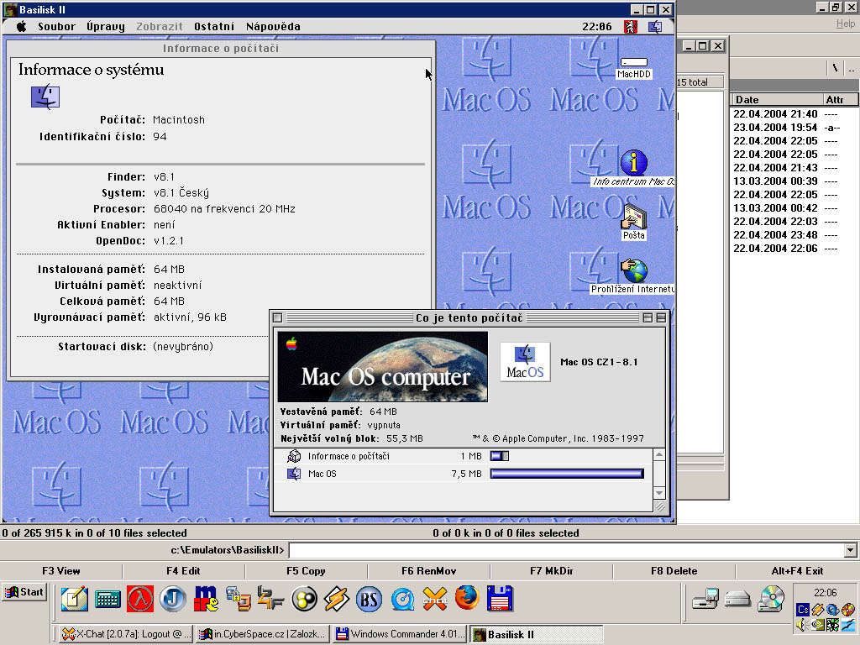Image resolution: width=860 pixels, height=645 pixels.
Task: Open the Apple menu in Mac menu bar
Action: pyautogui.click(x=21, y=27)
